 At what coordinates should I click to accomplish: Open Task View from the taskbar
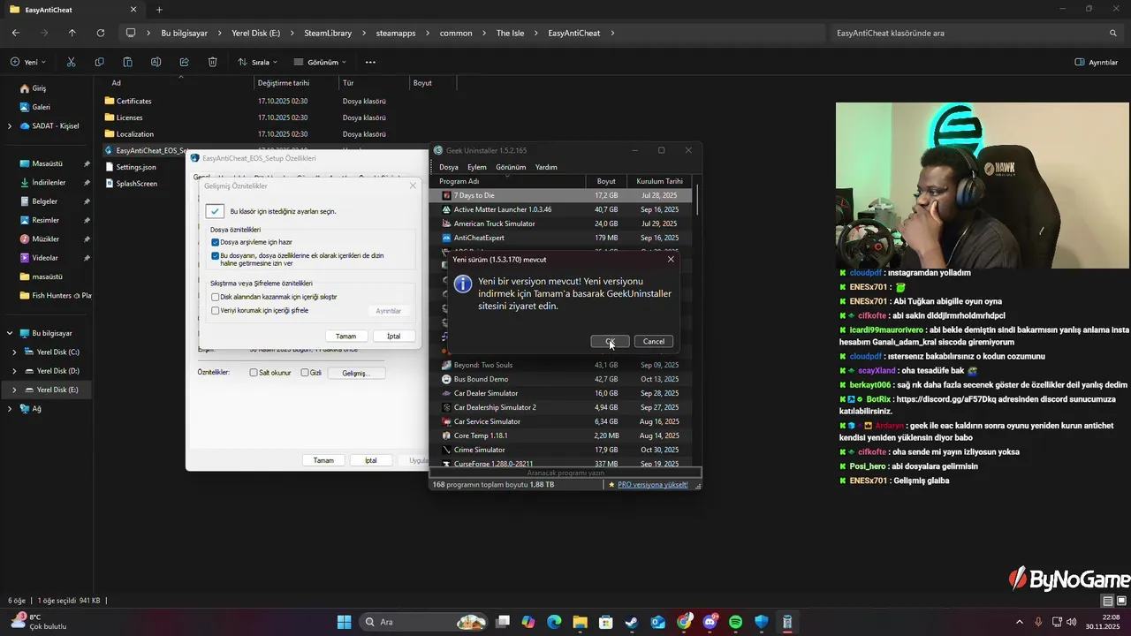click(503, 622)
